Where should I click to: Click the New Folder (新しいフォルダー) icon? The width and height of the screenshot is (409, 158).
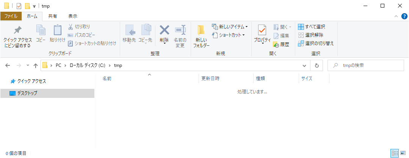pyautogui.click(x=201, y=30)
